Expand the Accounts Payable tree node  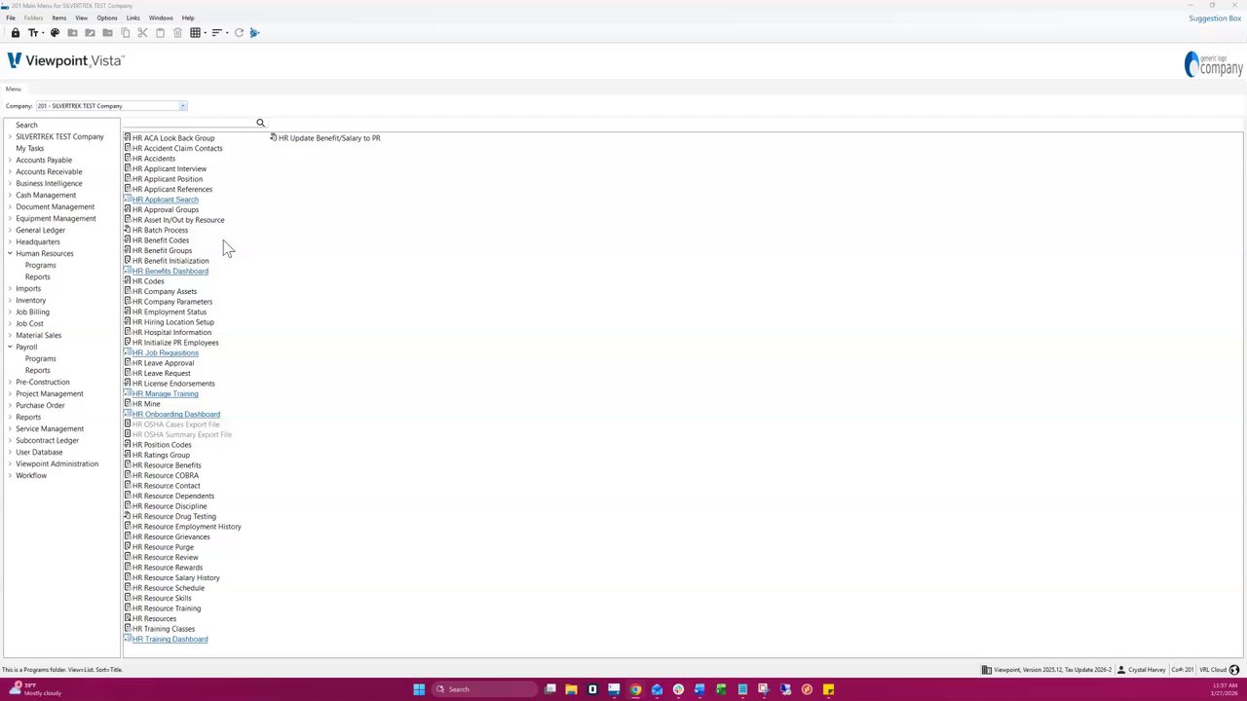click(10, 160)
